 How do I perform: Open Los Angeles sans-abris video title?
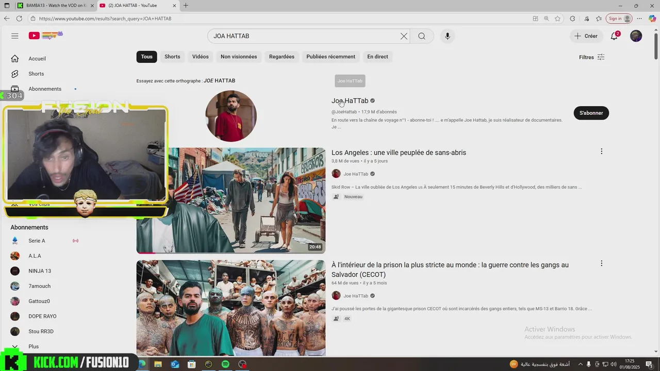pyautogui.click(x=399, y=153)
